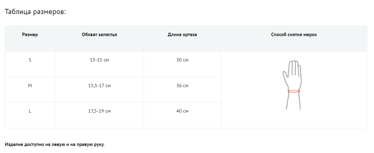Click the size 'M' cell
Viewport: 374px width, 153px height.
click(x=30, y=86)
